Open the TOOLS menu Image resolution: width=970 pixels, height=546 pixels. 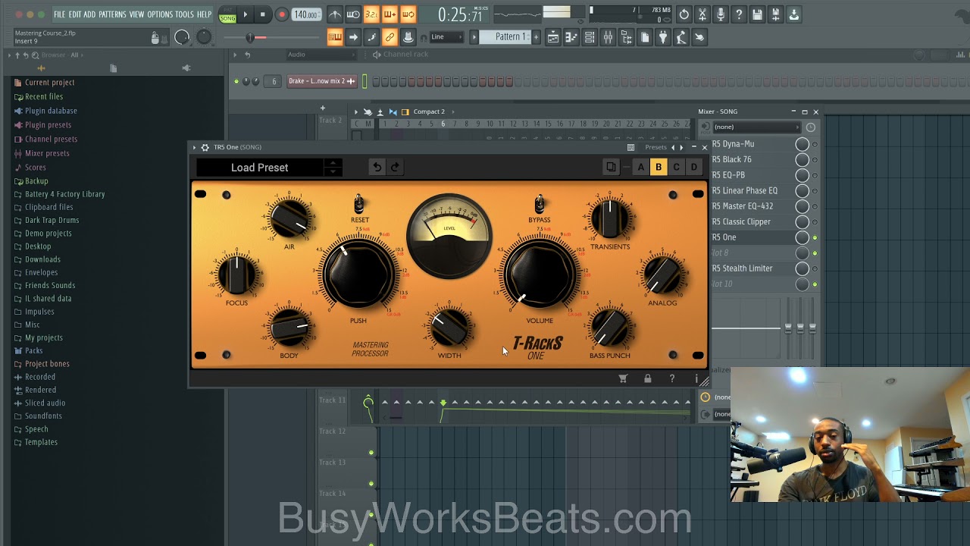tap(185, 14)
